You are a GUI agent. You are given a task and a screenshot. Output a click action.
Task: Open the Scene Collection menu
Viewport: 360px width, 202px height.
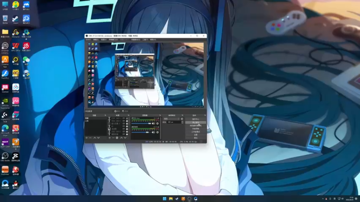pos(136,40)
